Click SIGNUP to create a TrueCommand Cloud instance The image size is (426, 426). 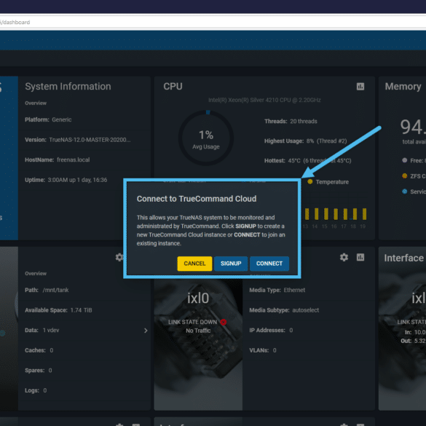231,264
